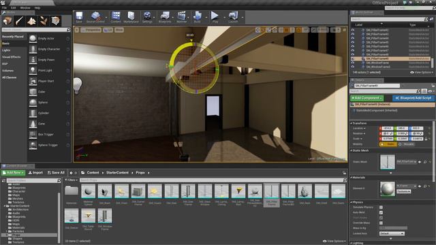Open the Add New dropdown

13,173
